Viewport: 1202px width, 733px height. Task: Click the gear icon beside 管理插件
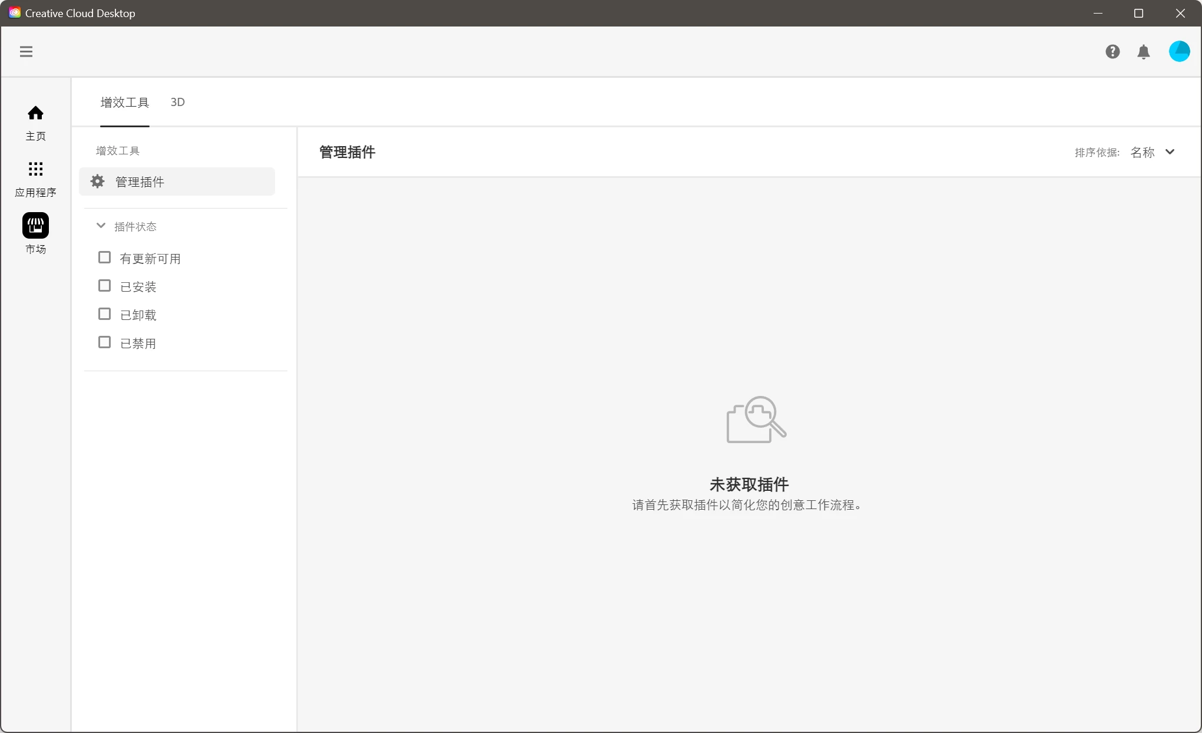pos(98,181)
